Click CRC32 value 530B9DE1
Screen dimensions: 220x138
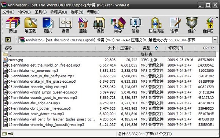click(206, 125)
